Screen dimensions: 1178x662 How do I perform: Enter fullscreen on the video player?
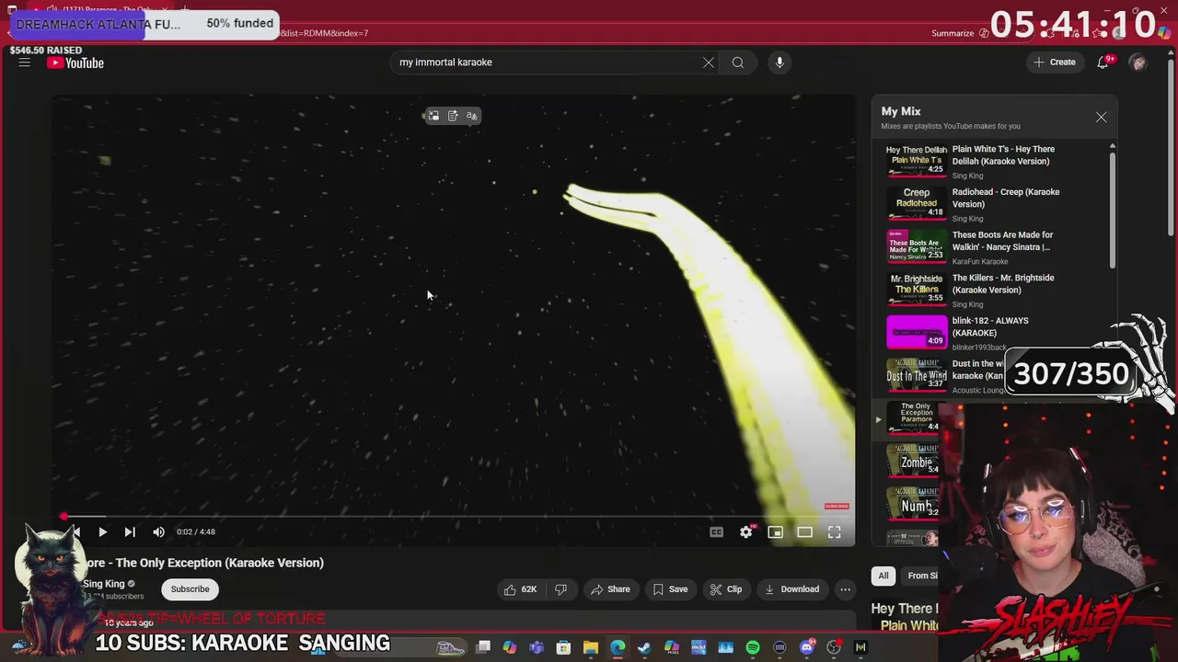tap(834, 531)
